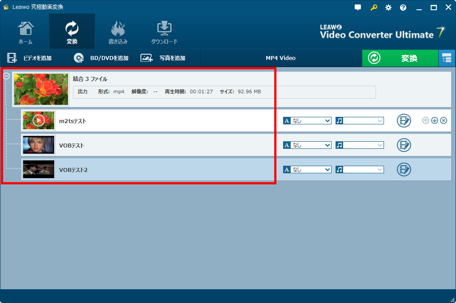Move m2tsテスト up in list
The height and width of the screenshot is (303, 456).
[425, 120]
